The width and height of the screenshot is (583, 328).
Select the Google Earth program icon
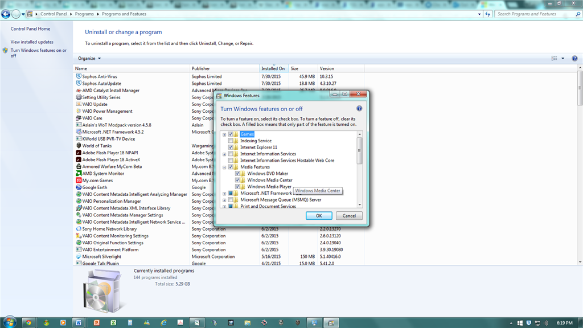click(79, 187)
